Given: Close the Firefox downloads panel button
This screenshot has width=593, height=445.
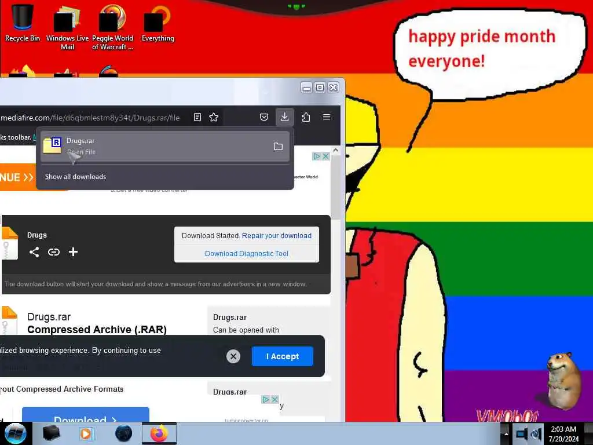Looking at the screenshot, I should tap(285, 117).
